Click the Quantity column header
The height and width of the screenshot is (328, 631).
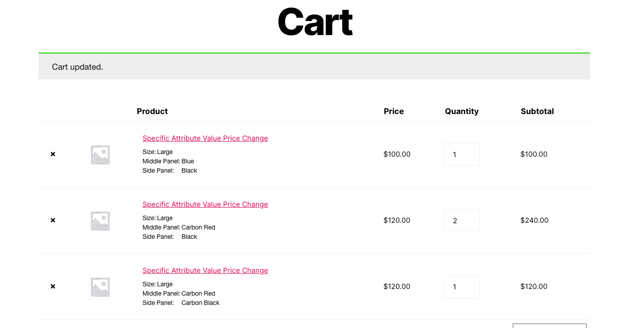click(x=462, y=111)
